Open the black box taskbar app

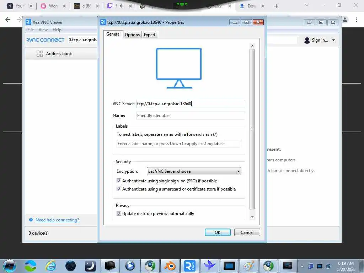coord(110,266)
